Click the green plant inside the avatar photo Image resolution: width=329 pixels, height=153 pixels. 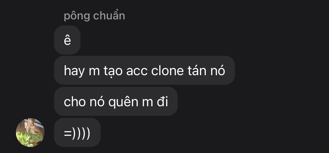pos(23,138)
